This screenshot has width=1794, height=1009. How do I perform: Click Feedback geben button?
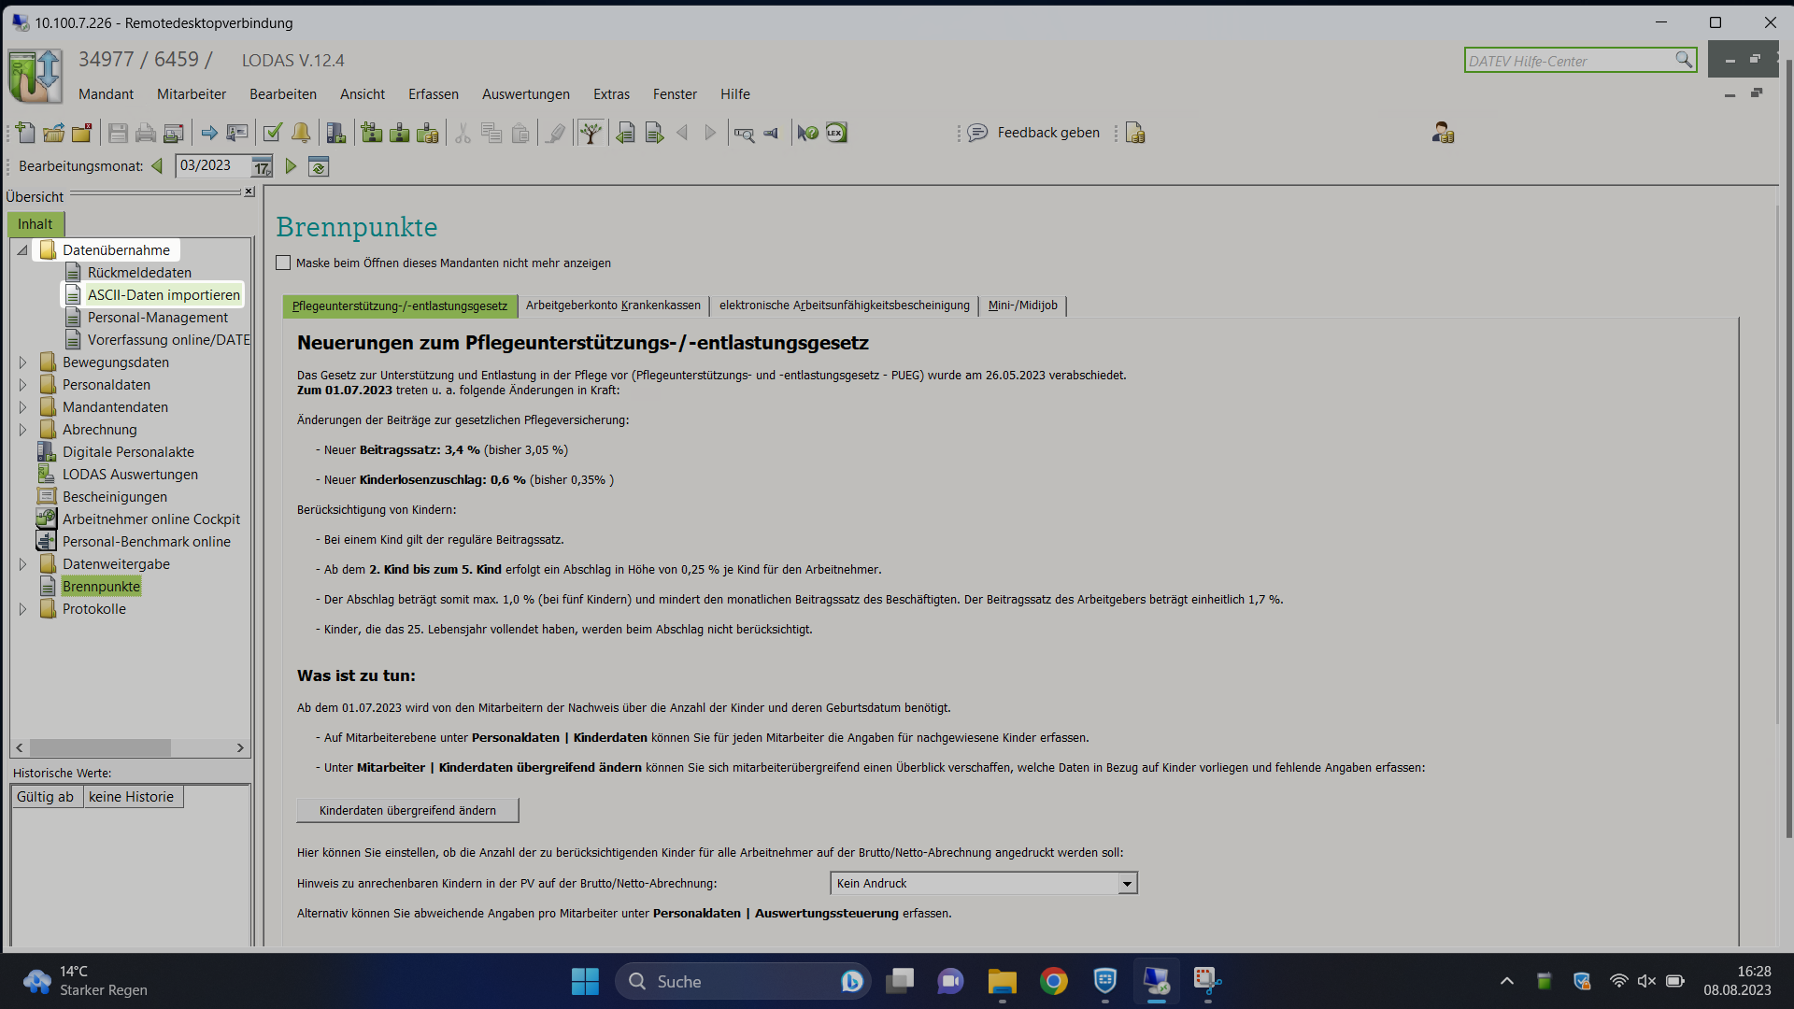point(1033,133)
